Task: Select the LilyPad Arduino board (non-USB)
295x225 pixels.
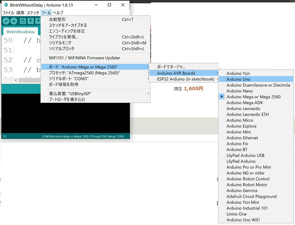Action: [x=256, y=161]
